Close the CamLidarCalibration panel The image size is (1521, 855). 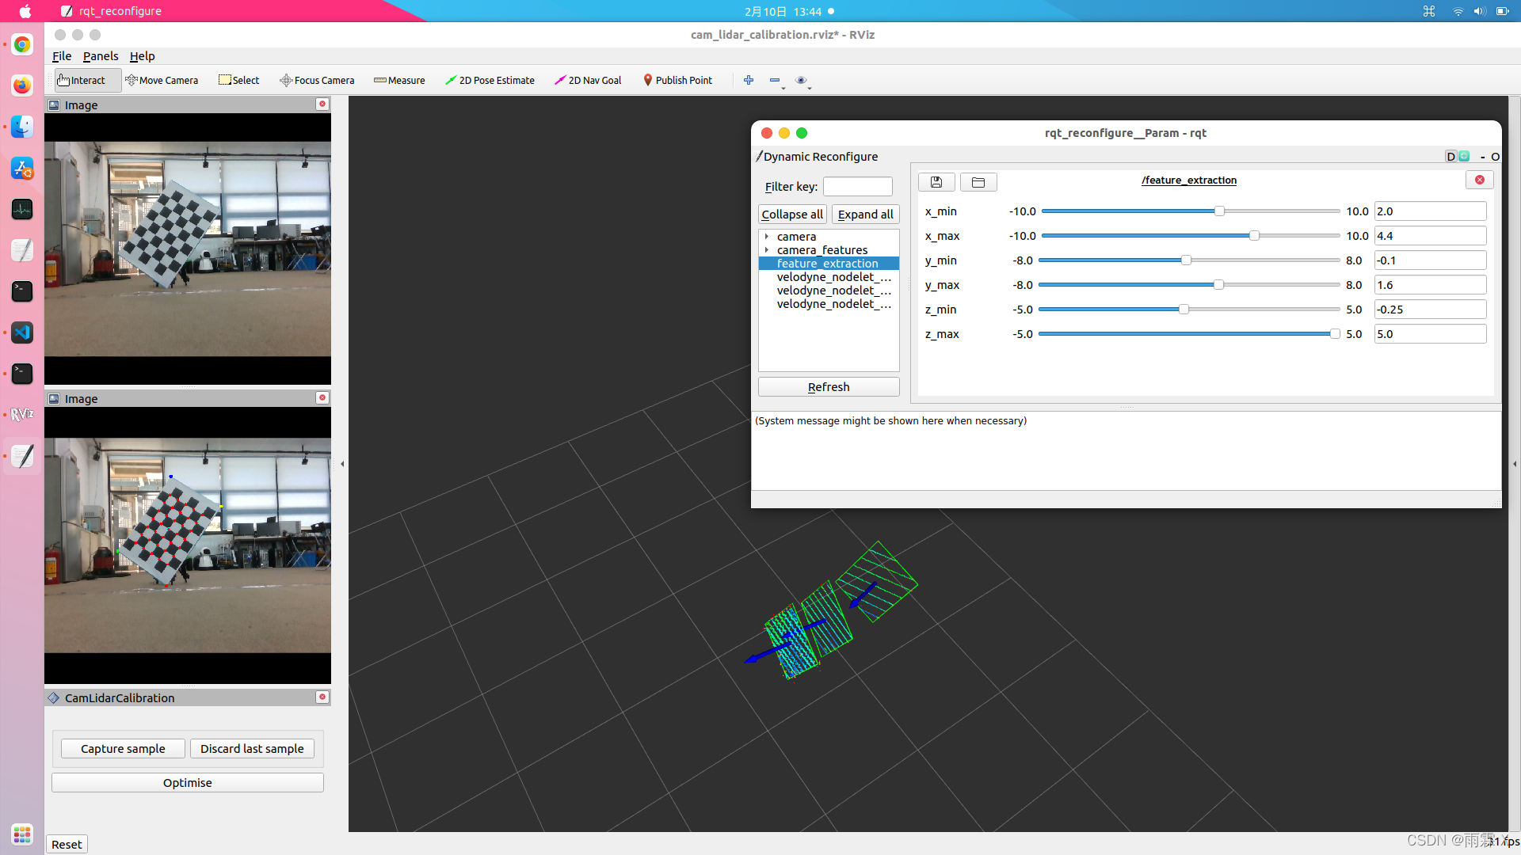[322, 697]
